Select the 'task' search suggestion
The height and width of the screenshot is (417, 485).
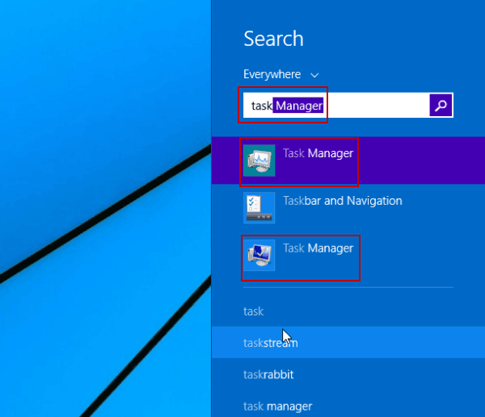[348, 311]
